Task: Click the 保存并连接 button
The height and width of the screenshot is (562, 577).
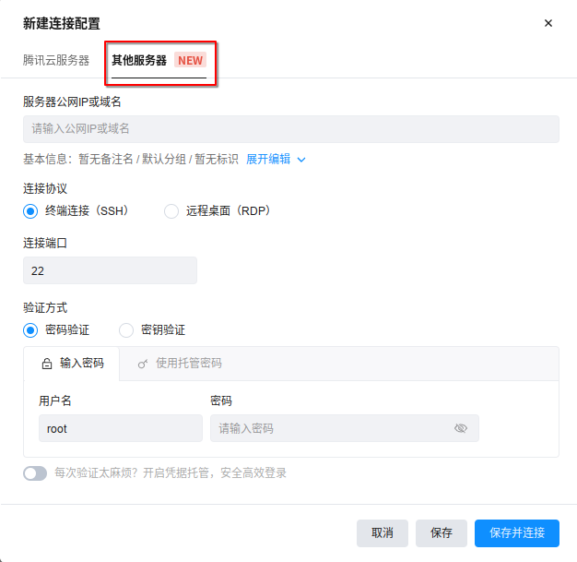Action: [517, 532]
